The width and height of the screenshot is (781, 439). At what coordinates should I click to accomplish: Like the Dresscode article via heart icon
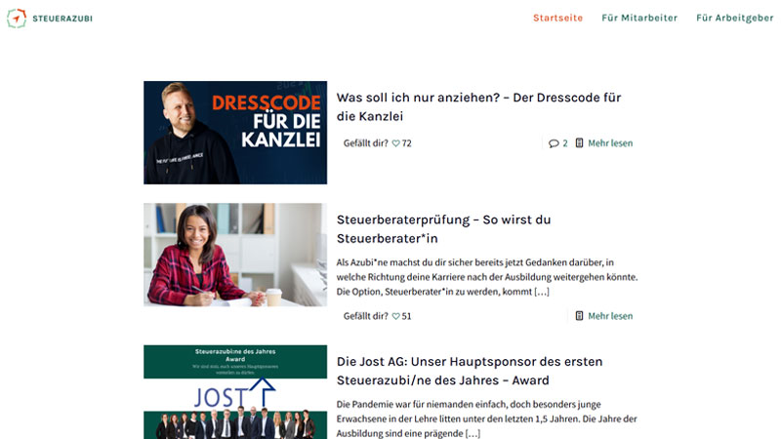point(395,143)
